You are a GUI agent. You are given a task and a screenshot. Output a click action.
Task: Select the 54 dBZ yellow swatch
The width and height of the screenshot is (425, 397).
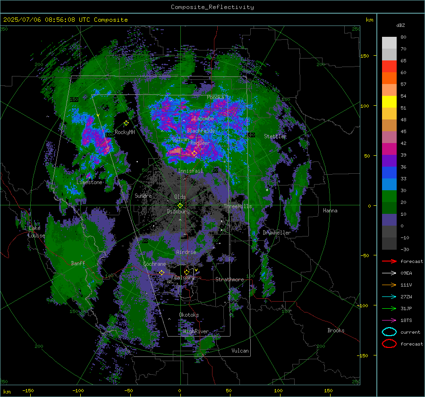tap(389, 101)
